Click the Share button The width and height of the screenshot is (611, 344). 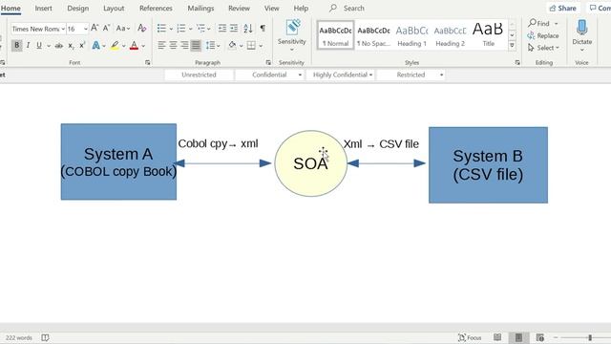pyautogui.click(x=562, y=9)
